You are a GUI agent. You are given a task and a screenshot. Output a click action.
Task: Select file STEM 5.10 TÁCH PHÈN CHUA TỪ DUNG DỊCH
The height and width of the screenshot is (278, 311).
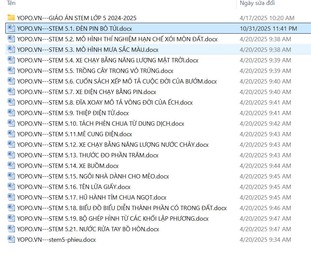click(x=101, y=124)
